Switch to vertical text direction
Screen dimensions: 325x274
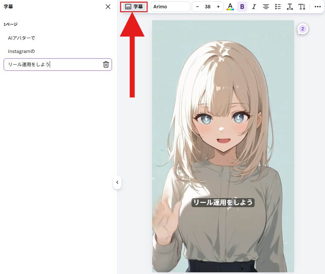pyautogui.click(x=302, y=7)
